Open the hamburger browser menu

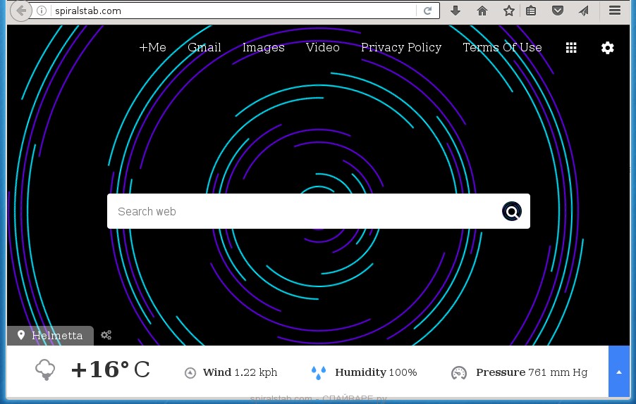click(x=614, y=11)
